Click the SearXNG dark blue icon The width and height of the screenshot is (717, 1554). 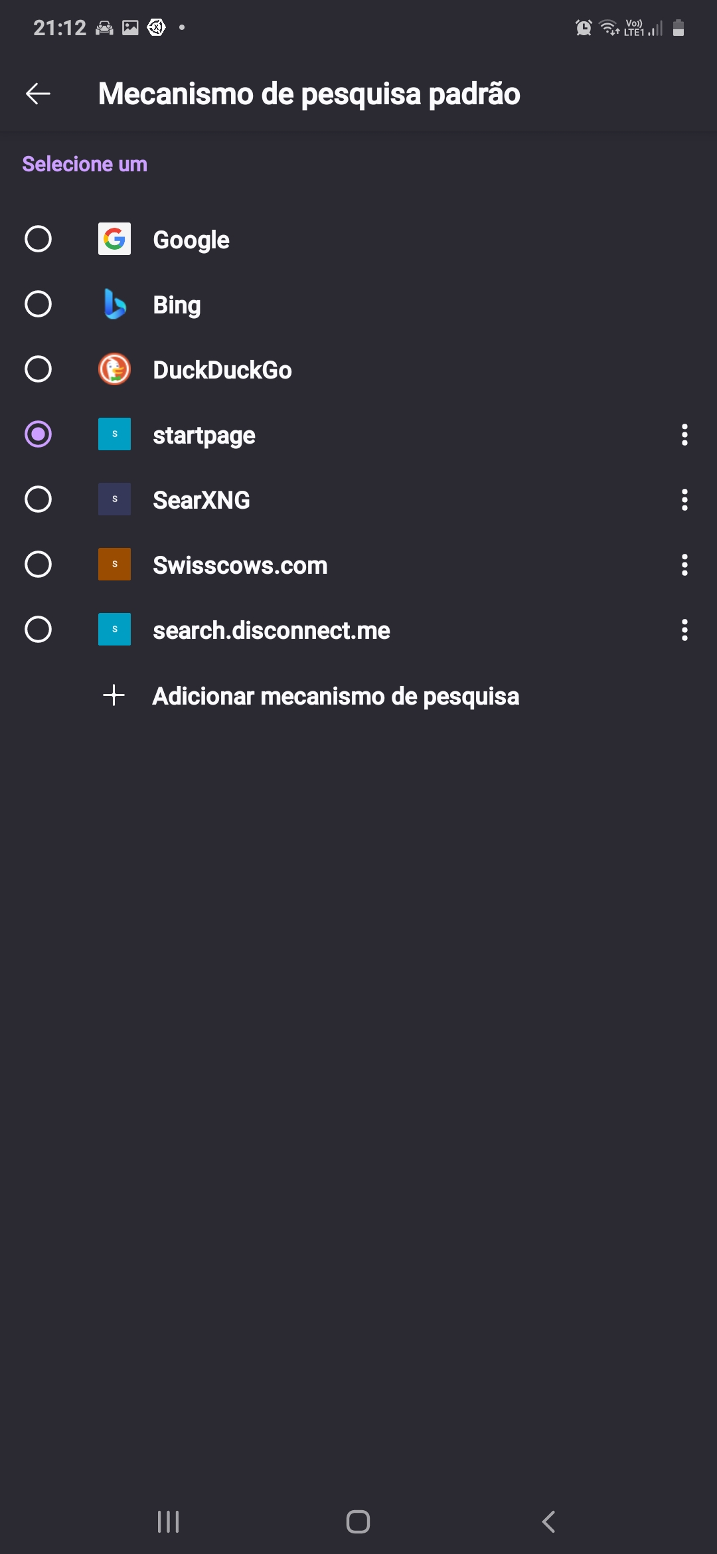pos(114,499)
